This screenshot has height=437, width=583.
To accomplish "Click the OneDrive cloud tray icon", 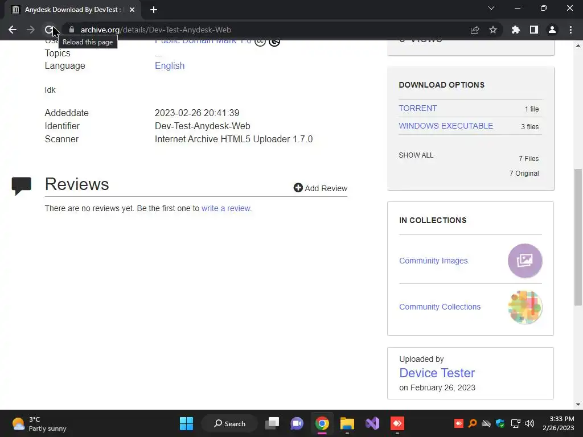I will 486,423.
